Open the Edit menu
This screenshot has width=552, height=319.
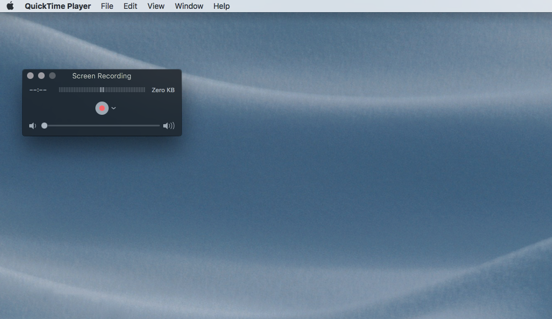point(130,6)
